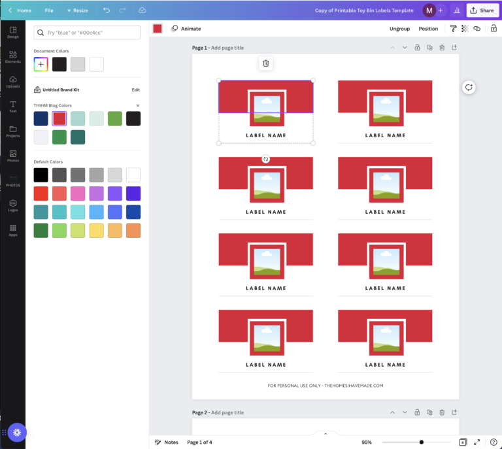Toggle the lock icon in top toolbar
This screenshot has height=449, width=502.
coord(493,29)
